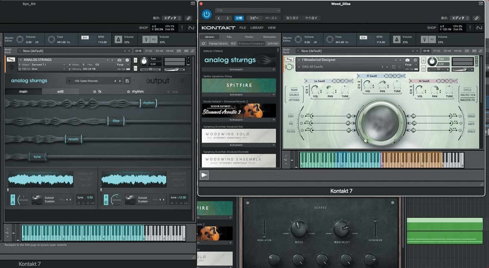This screenshot has height=268, width=489.
Task: Click Library or Company search field
Action: (x=251, y=43)
